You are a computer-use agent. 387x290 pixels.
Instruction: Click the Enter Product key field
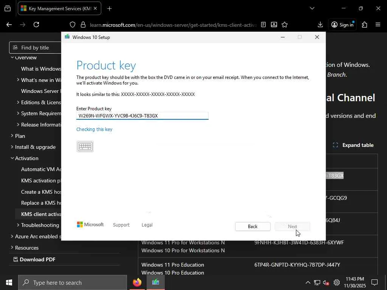coord(142,116)
